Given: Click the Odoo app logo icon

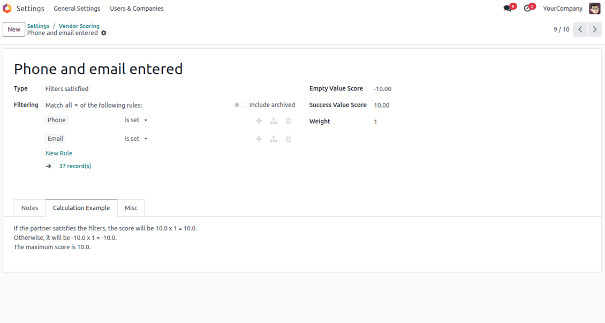Looking at the screenshot, I should click(x=7, y=8).
